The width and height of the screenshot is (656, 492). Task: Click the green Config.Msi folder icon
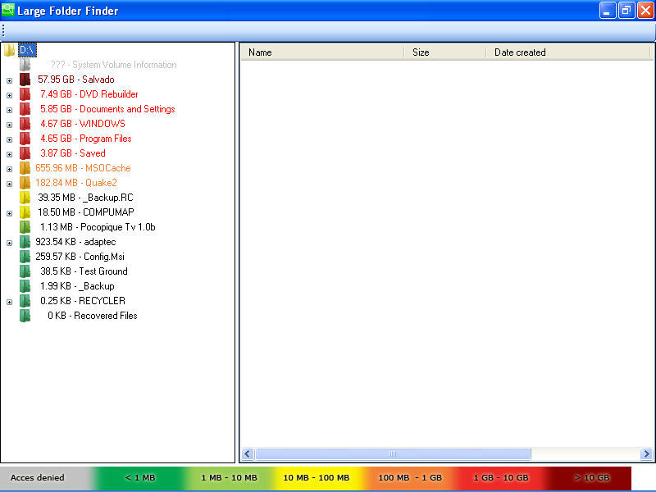click(x=25, y=257)
